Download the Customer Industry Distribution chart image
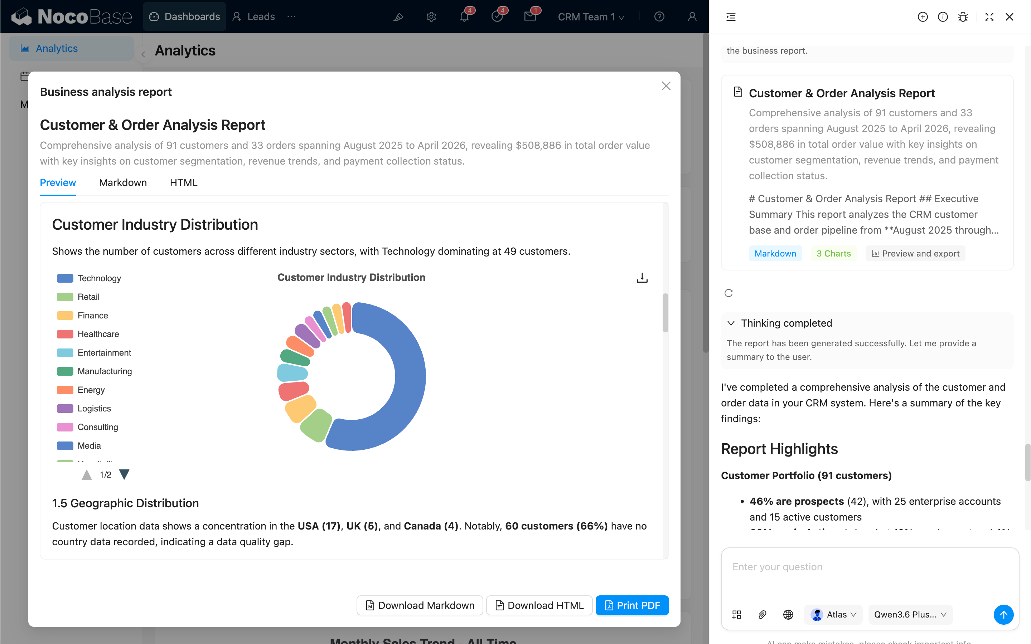 [642, 278]
